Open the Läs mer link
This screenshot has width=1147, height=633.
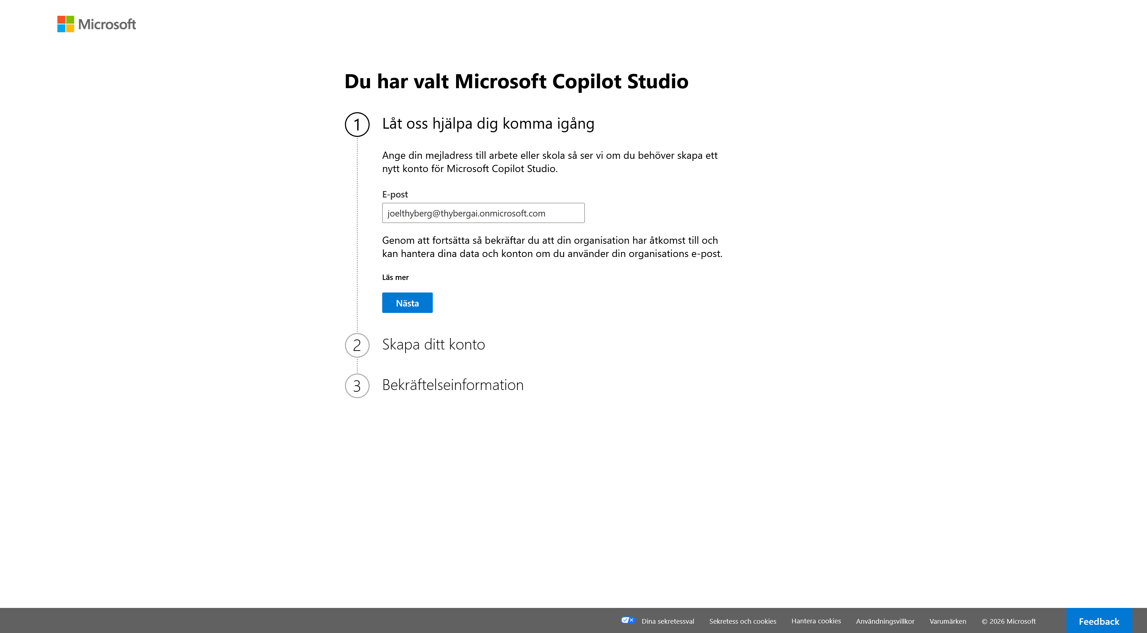[x=395, y=277]
